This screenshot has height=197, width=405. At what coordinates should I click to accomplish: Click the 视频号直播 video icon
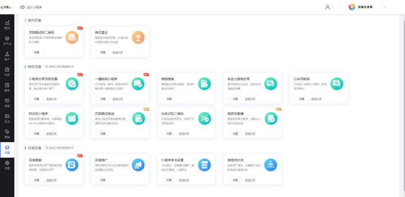[270, 118]
